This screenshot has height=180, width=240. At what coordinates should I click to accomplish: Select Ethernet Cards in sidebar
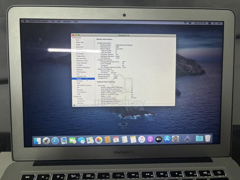(82, 61)
